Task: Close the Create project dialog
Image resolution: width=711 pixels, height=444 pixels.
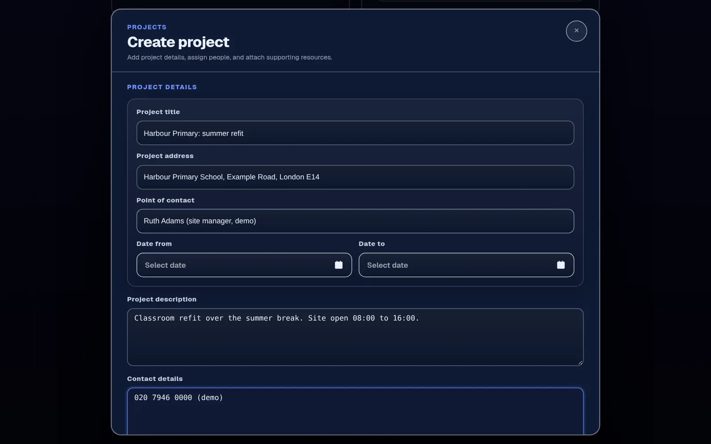Action: point(576,31)
